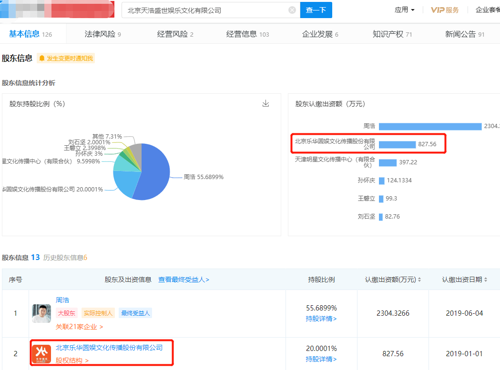The width and height of the screenshot is (500, 370).
Task: Open 北京乐华圆娱 company logo
Action: (x=41, y=354)
